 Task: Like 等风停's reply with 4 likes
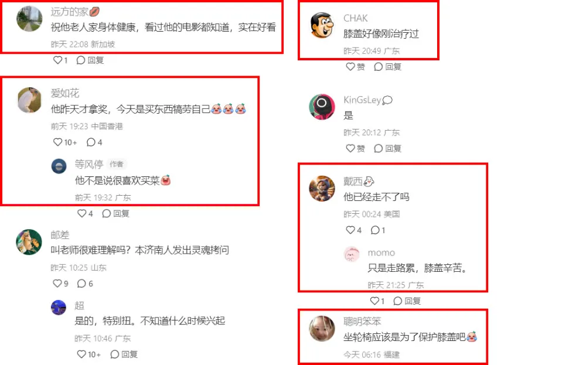pos(85,213)
